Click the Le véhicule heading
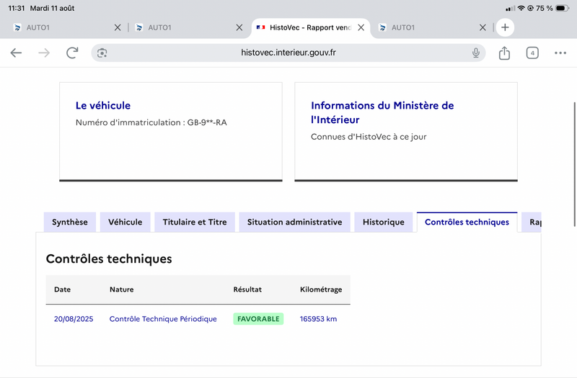This screenshot has width=577, height=378. (x=103, y=105)
